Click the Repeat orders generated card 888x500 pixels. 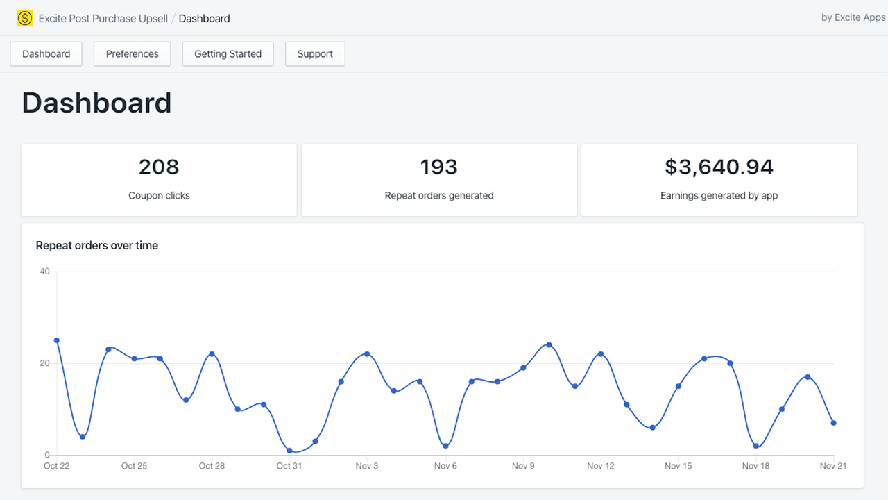click(x=438, y=180)
